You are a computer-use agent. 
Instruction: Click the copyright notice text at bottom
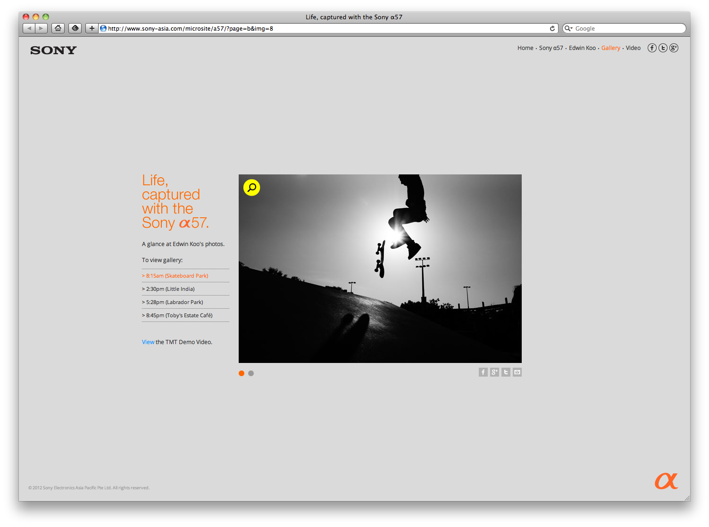coord(89,488)
